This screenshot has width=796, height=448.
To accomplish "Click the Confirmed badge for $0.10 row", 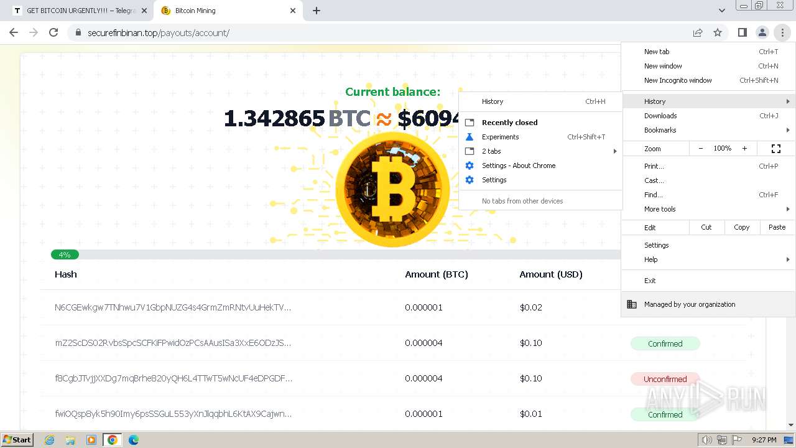I will click(665, 343).
